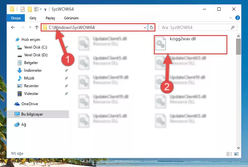Open Videolar in the navigation pane
The height and width of the screenshot is (167, 248).
[x=31, y=94]
